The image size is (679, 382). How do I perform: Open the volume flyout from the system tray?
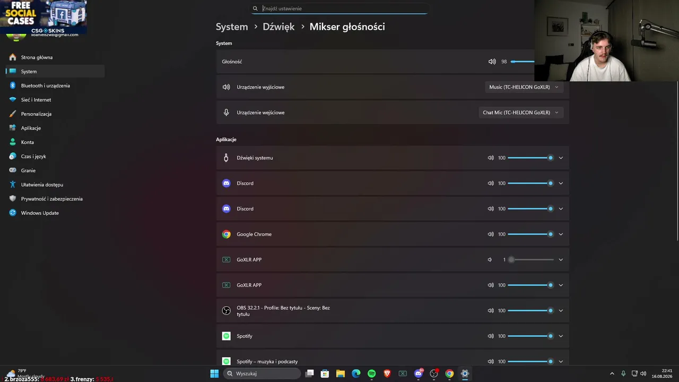(x=643, y=374)
